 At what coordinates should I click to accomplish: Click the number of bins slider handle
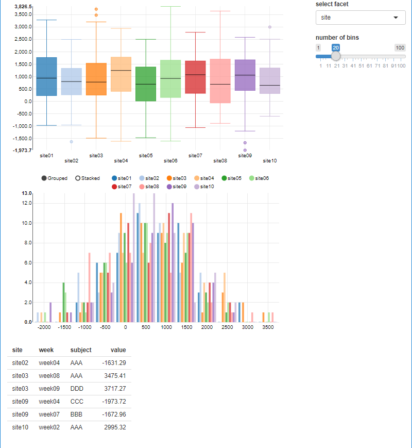337,56
